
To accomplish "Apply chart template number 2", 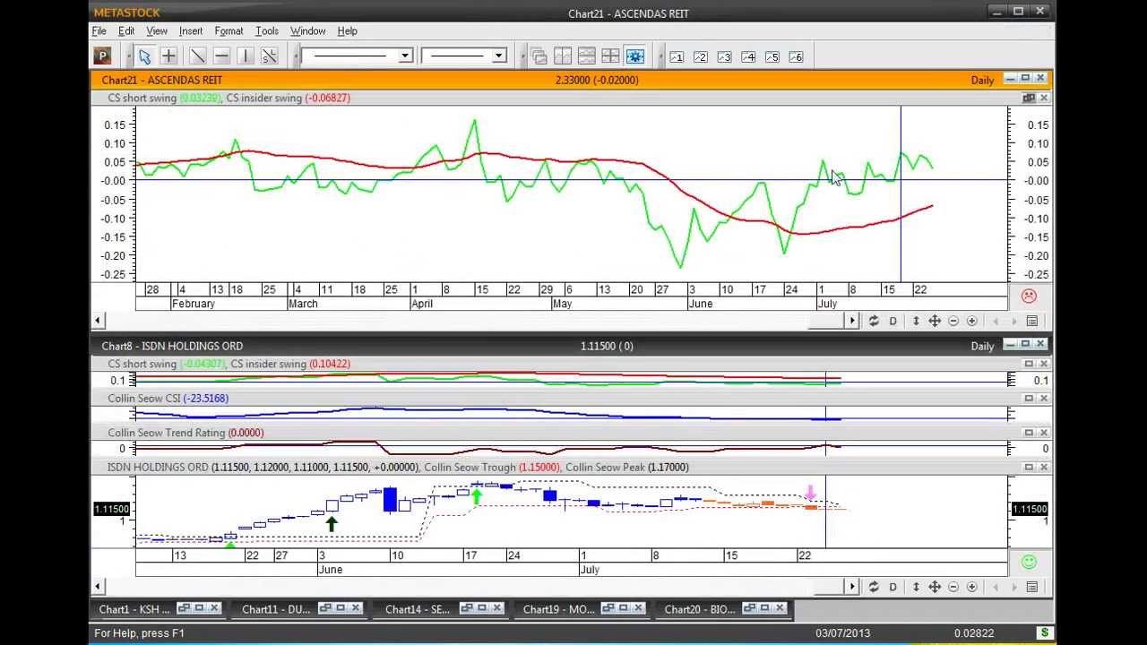I will click(701, 56).
